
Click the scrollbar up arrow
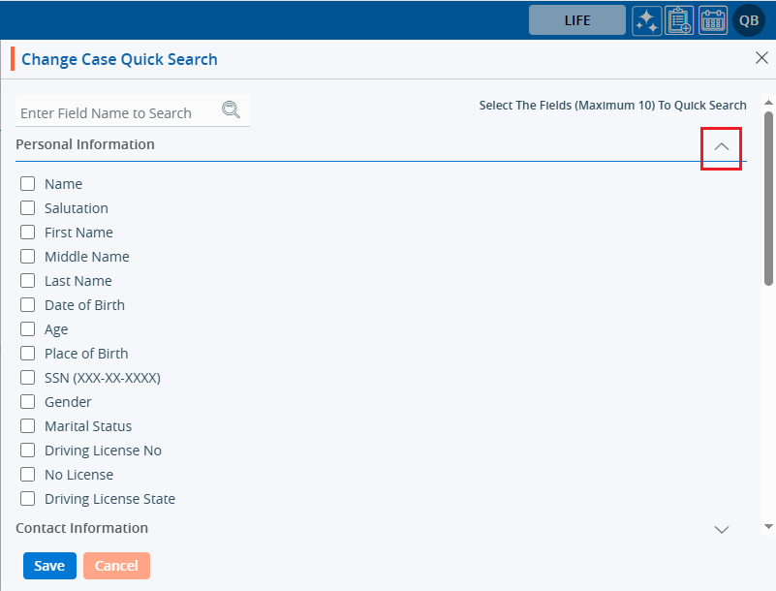[768, 102]
